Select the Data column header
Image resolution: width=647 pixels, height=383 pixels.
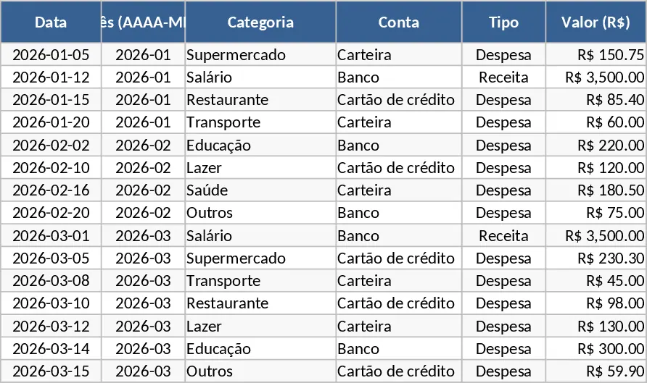tap(51, 22)
